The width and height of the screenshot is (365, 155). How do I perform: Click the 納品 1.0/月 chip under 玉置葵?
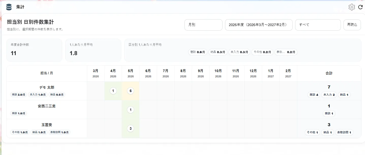[39, 132]
